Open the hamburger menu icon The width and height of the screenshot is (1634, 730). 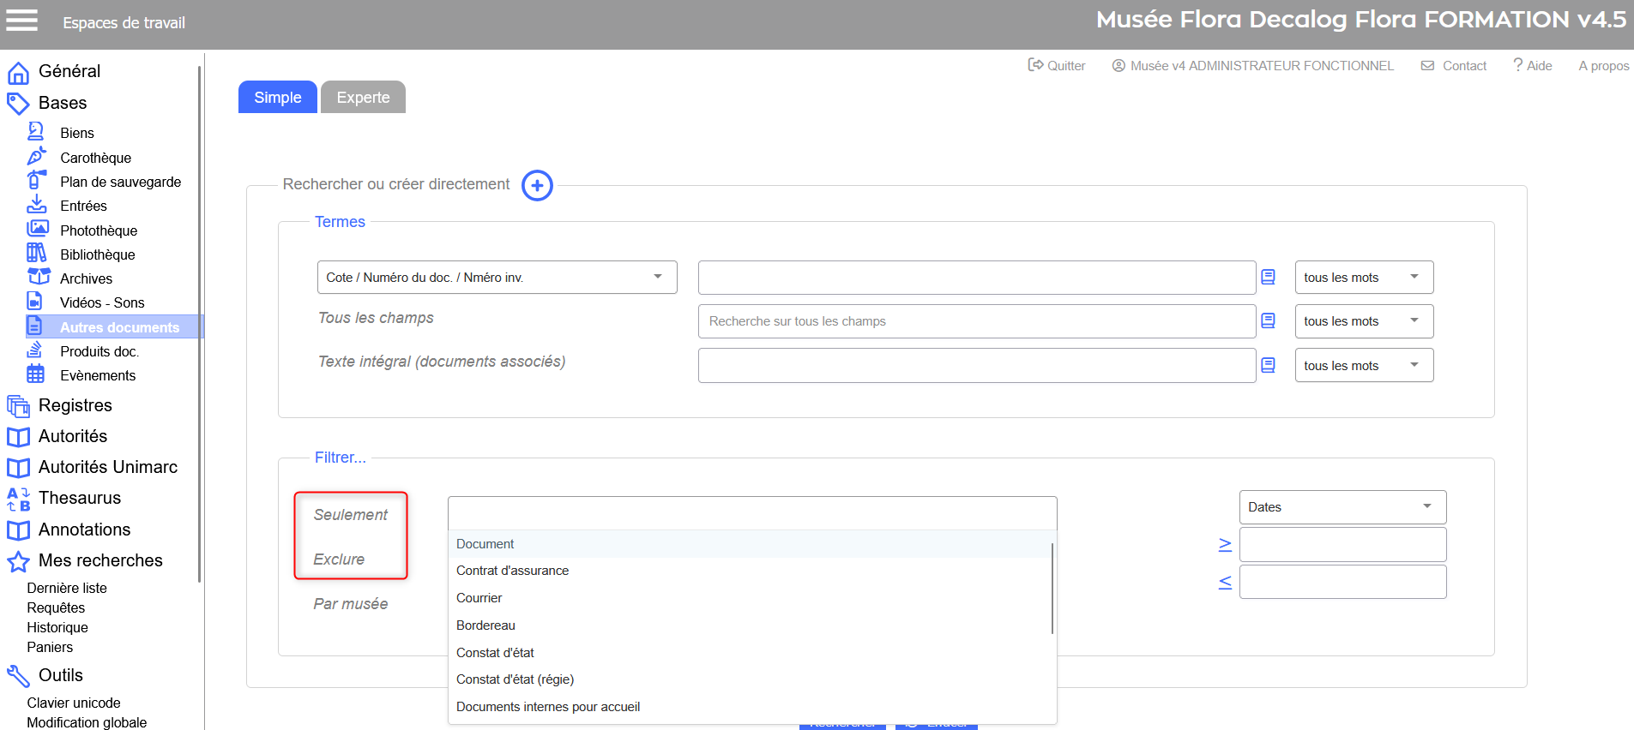click(x=22, y=21)
